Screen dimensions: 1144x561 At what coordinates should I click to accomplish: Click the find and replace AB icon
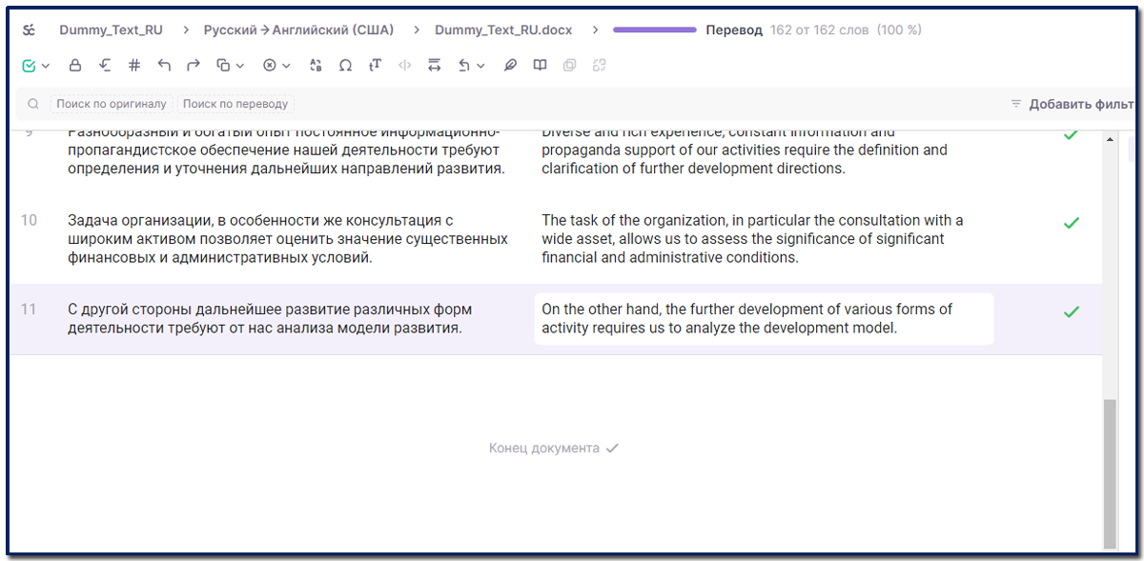[x=316, y=66]
